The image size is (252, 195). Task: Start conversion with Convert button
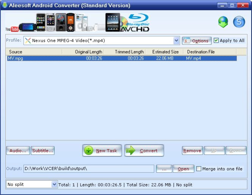click(x=144, y=151)
